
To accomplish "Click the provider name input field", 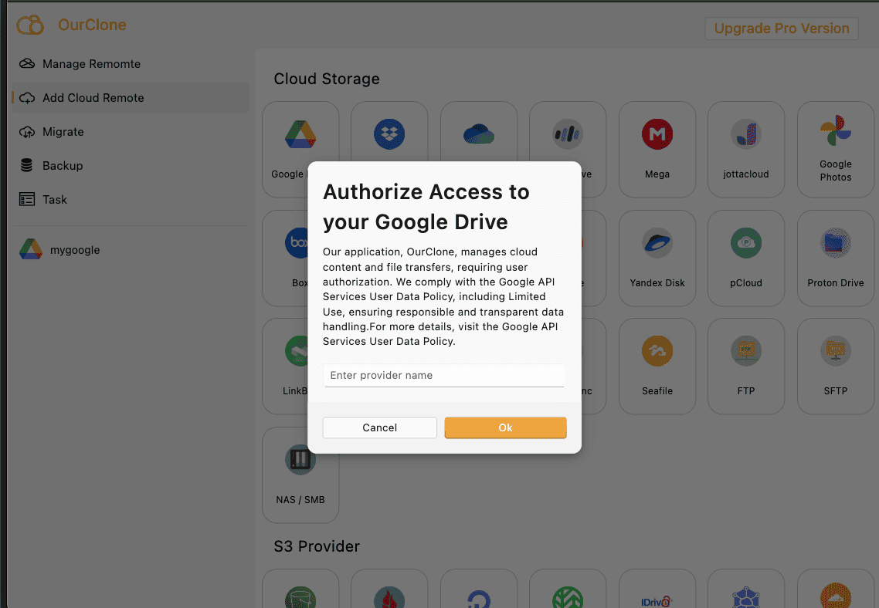I will [444, 376].
